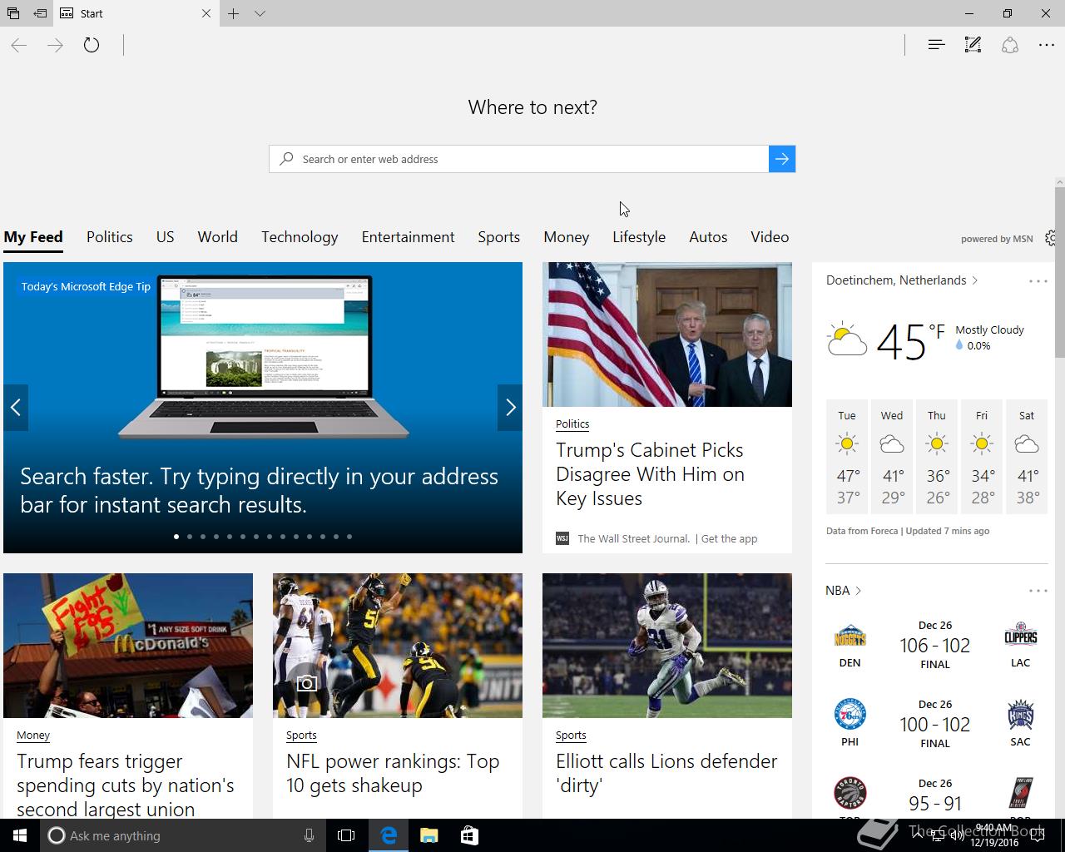This screenshot has height=852, width=1065.
Task: Show tab previews chevron
Action: pos(260,13)
